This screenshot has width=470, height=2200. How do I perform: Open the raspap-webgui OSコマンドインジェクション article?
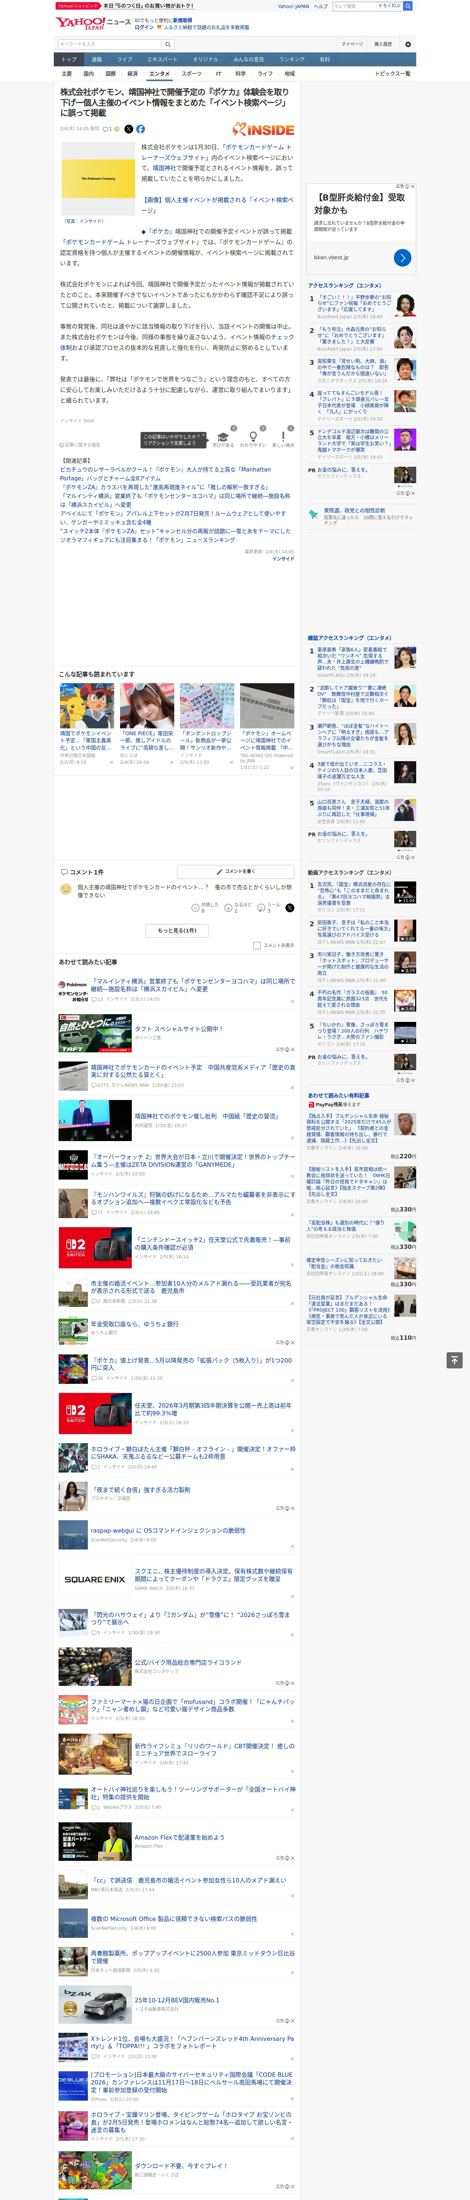(168, 1530)
